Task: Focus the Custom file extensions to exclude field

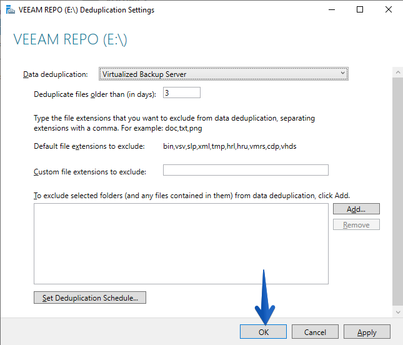Action: point(246,170)
